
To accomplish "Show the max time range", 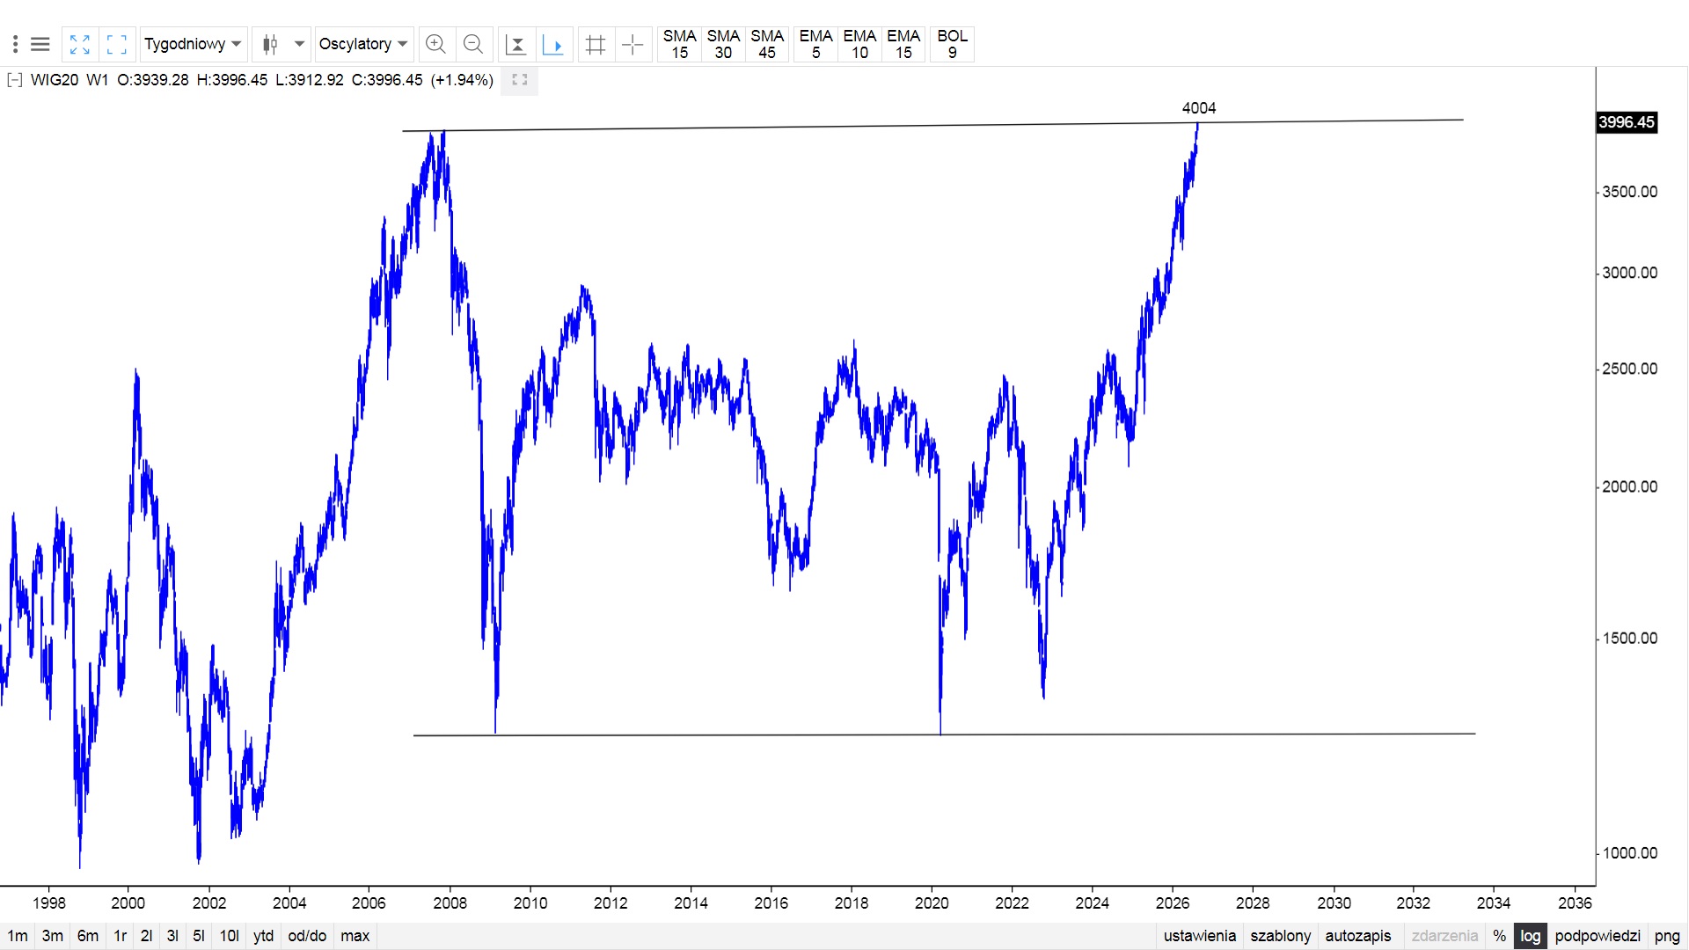I will (x=355, y=936).
